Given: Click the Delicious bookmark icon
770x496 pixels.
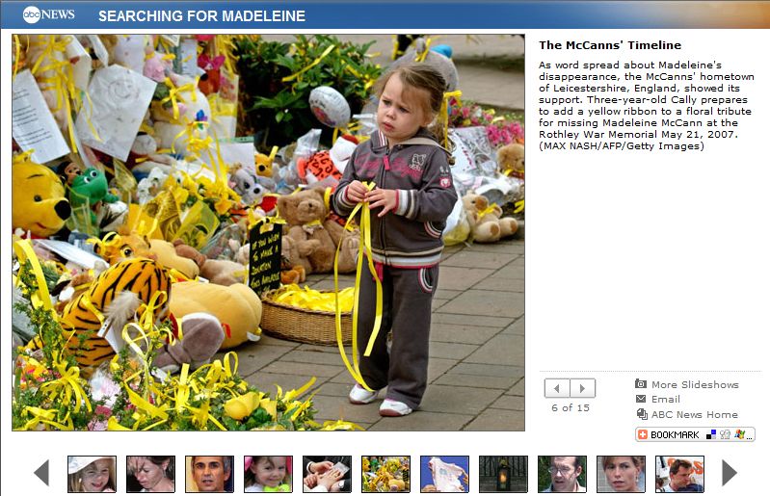Looking at the screenshot, I should pyautogui.click(x=711, y=434).
